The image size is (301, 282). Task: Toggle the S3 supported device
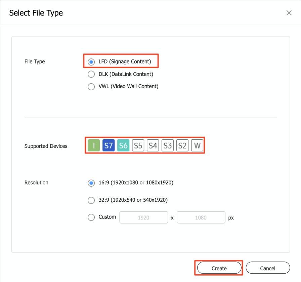coord(168,145)
